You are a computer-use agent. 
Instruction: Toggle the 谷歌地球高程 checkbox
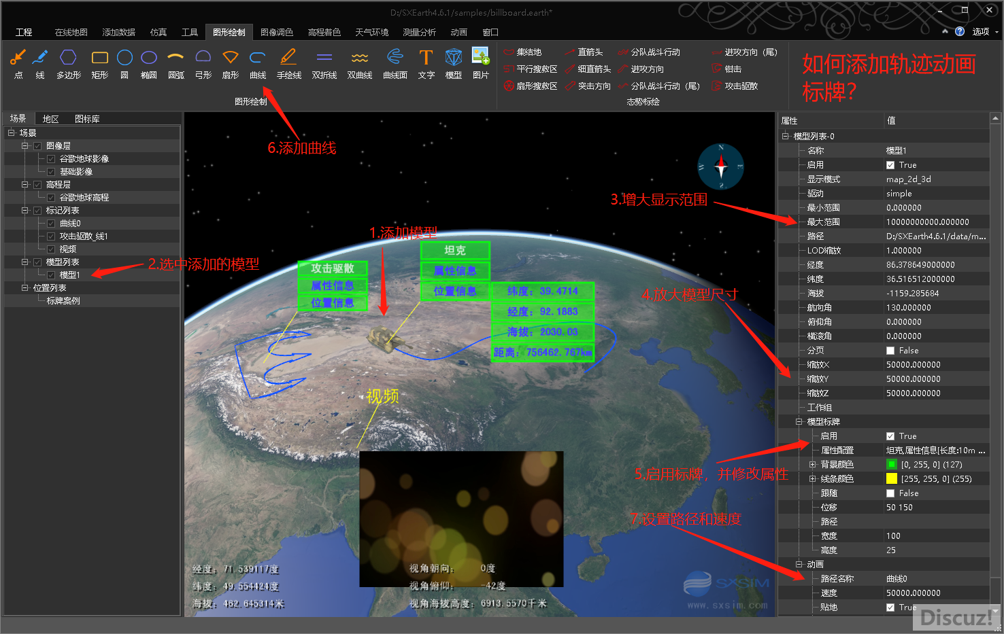point(51,198)
